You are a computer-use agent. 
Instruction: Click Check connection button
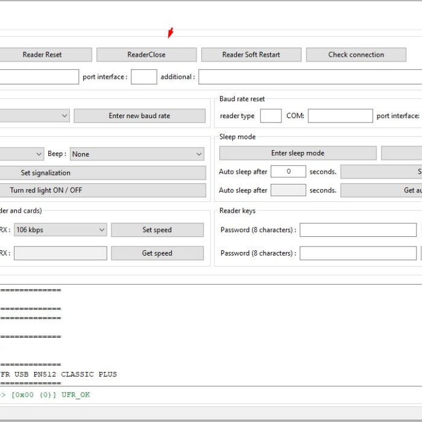(x=356, y=55)
